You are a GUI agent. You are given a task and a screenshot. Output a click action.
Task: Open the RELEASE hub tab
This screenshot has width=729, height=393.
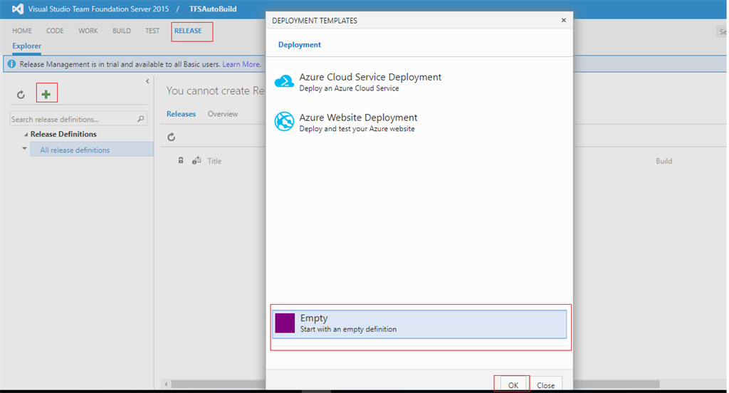[x=188, y=31]
